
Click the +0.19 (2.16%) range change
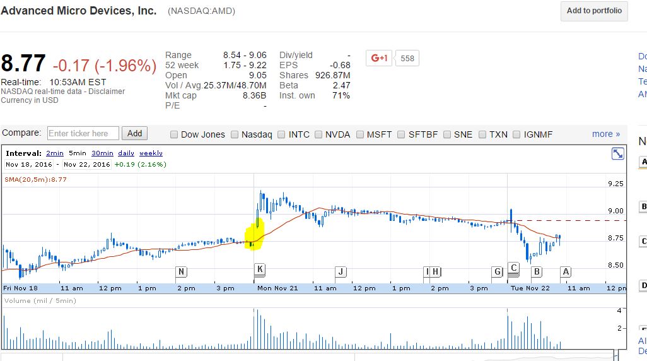coord(140,164)
